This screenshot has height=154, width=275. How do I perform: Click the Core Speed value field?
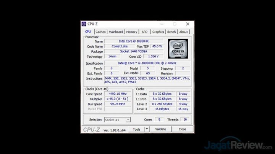(118, 94)
